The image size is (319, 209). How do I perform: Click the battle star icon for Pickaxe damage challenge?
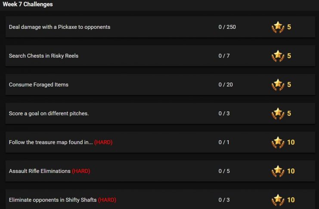coord(278,27)
